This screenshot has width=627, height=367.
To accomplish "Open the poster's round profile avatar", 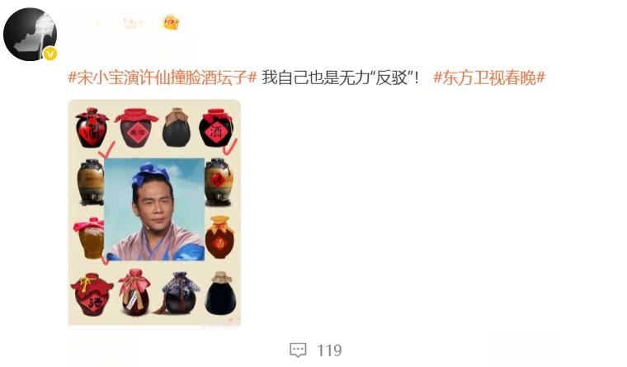I will tap(30, 34).
